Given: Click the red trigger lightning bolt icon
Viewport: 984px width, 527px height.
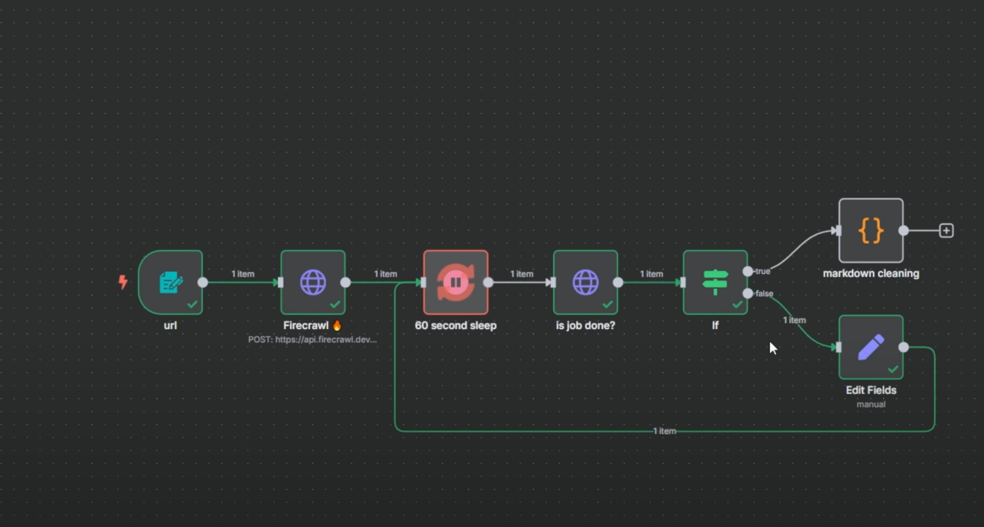Looking at the screenshot, I should [x=123, y=282].
